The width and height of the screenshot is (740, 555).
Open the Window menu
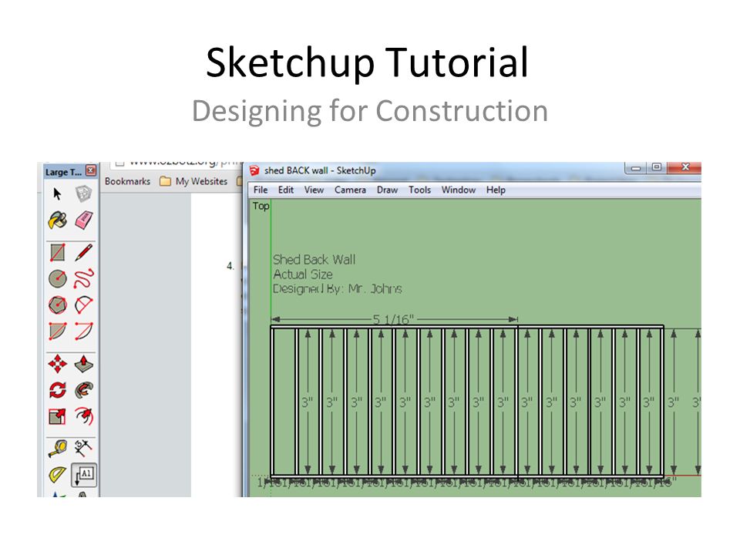[458, 190]
